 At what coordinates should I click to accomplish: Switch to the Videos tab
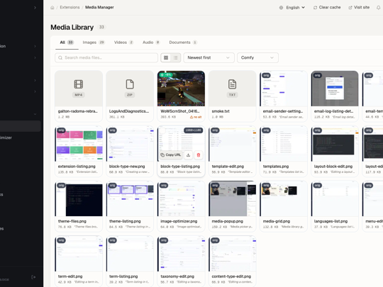tap(123, 43)
